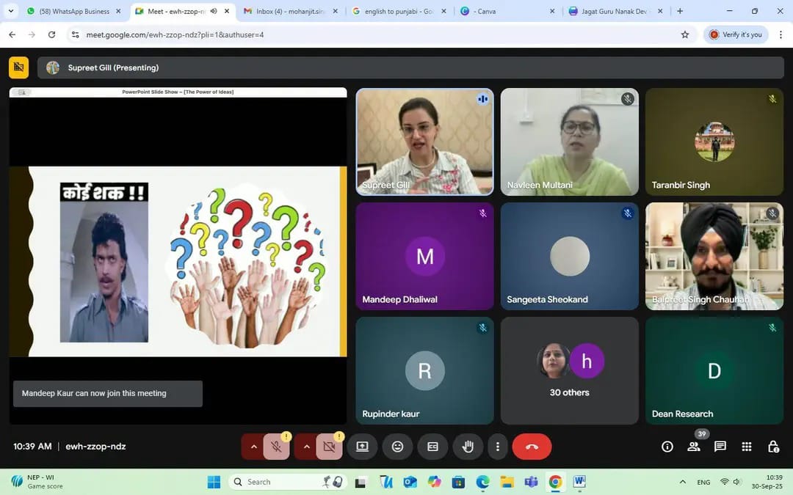Leave the call with red hang-up button
The width and height of the screenshot is (793, 495).
(532, 447)
